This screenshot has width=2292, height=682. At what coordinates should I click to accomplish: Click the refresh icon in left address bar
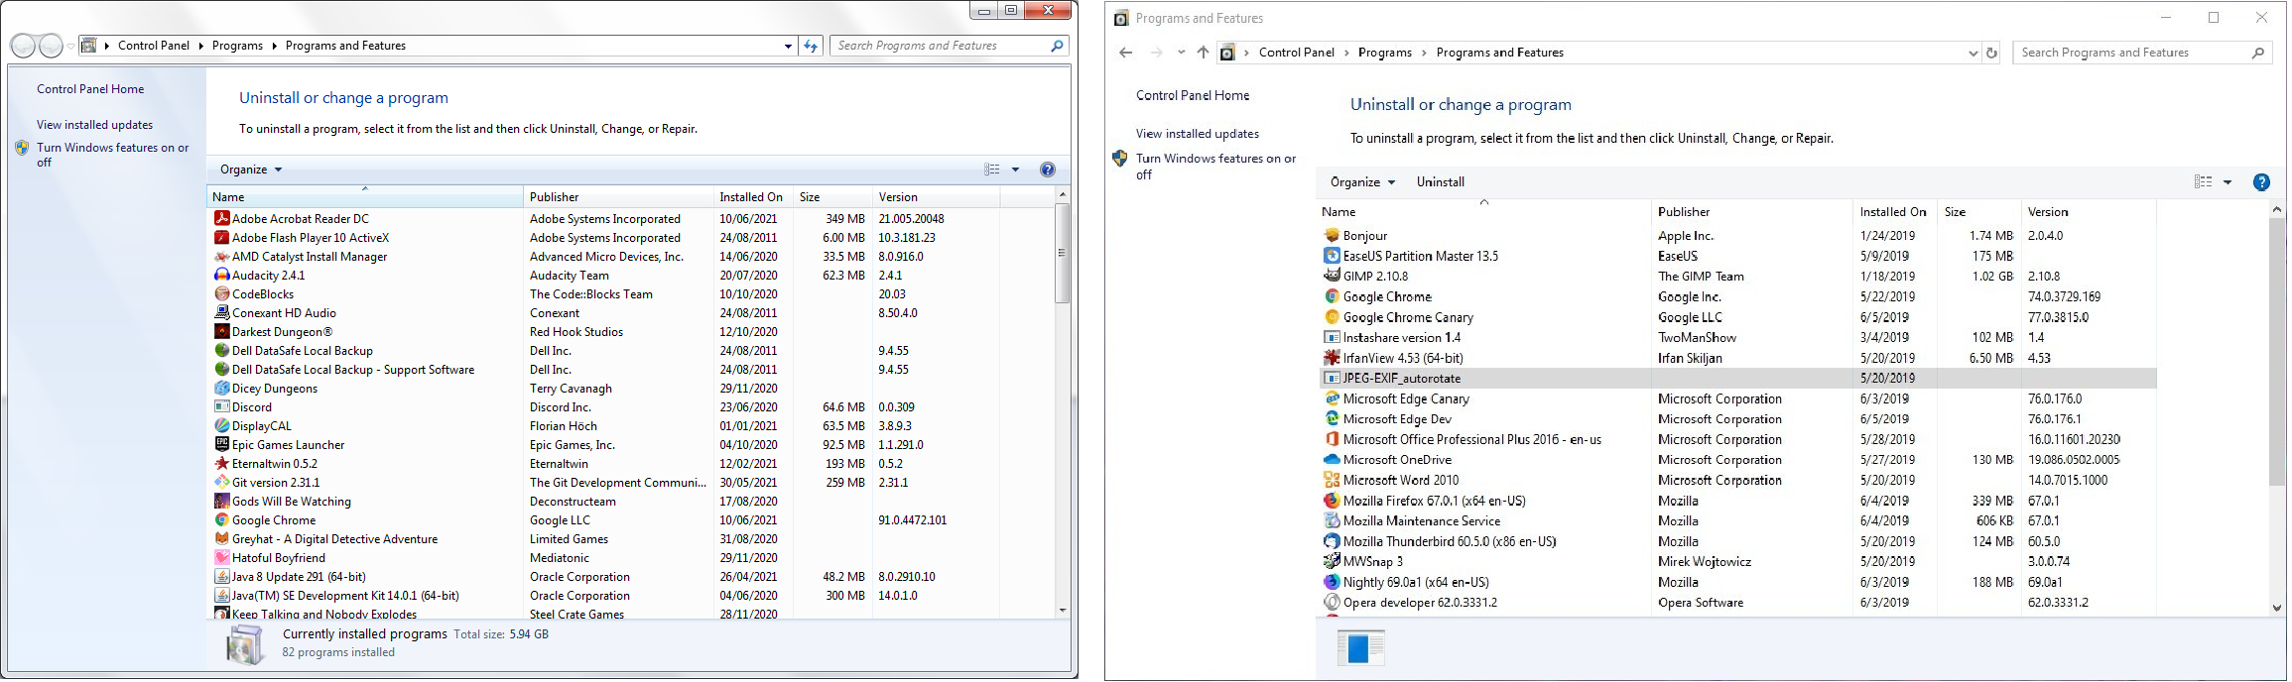[x=811, y=46]
